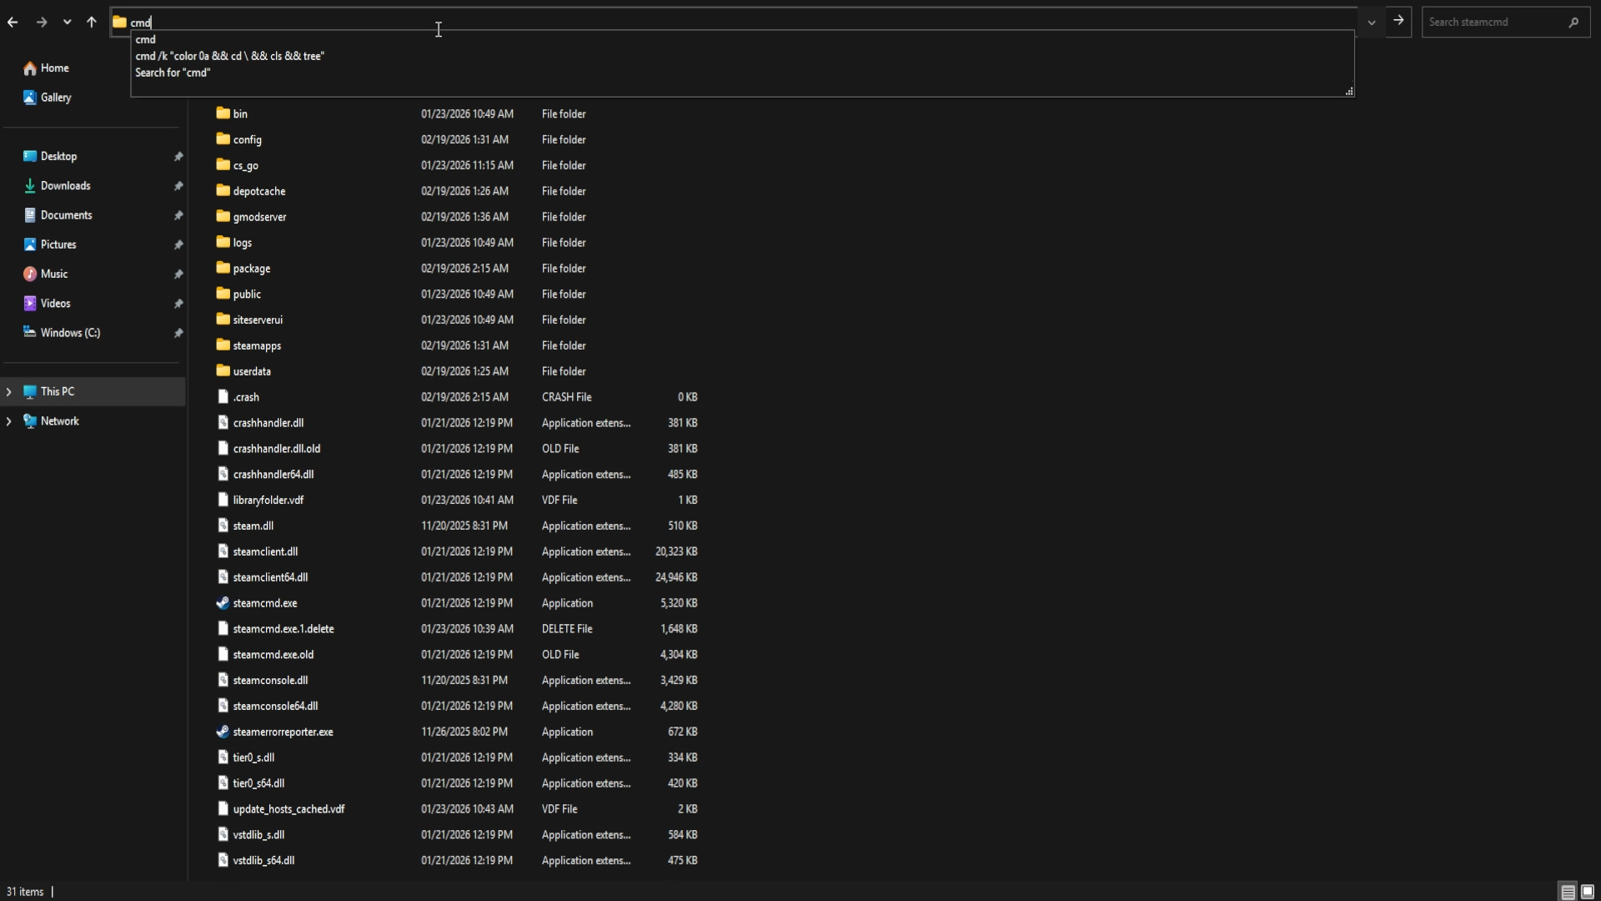Open the steamerrorreporter.exe application

pyautogui.click(x=282, y=732)
